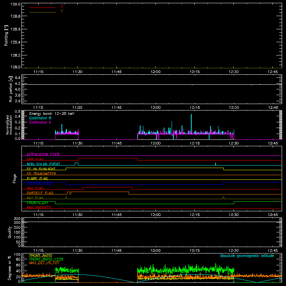Click the blue ECLIPSE_FLAG label
This screenshot has width=286, height=286.
coord(39,183)
